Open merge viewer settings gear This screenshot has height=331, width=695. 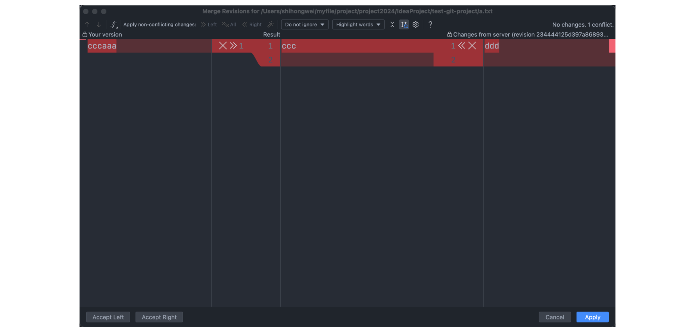tap(415, 25)
